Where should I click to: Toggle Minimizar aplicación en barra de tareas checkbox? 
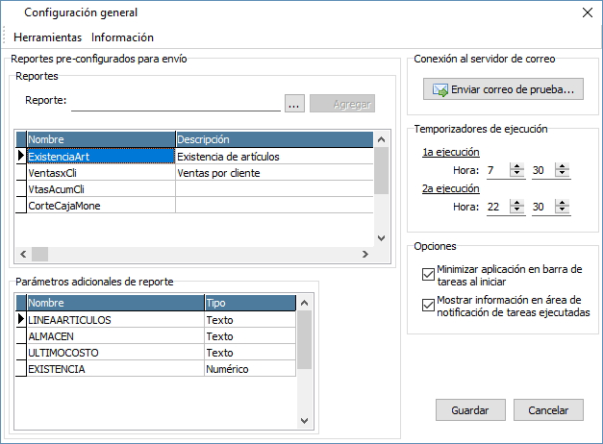click(428, 274)
